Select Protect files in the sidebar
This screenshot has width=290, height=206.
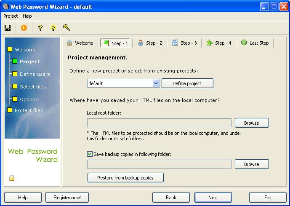(29, 110)
